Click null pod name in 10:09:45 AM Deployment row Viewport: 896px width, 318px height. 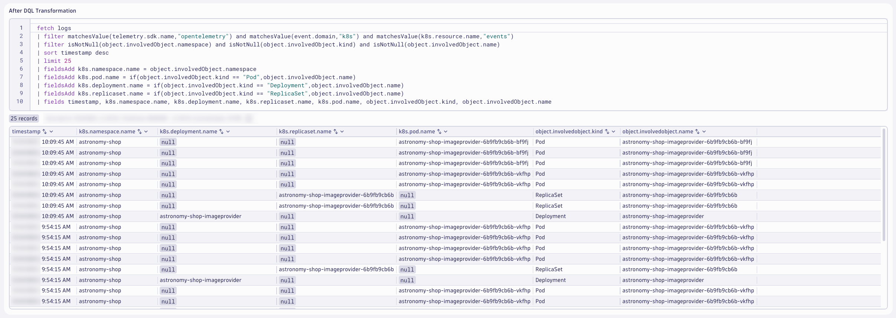[407, 217]
